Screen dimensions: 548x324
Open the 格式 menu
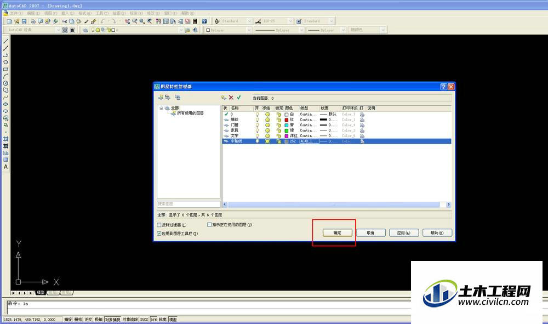(84, 13)
